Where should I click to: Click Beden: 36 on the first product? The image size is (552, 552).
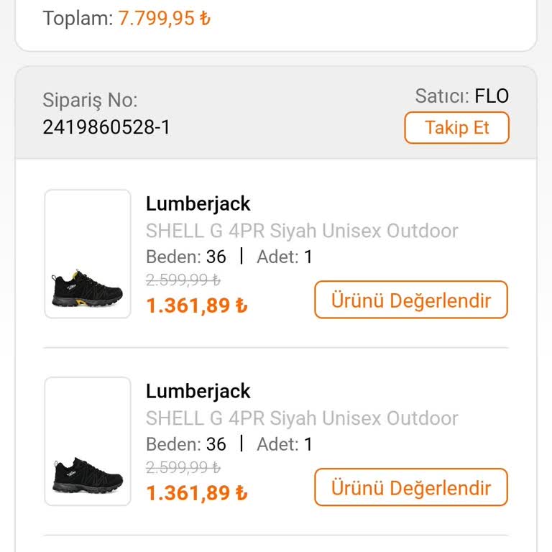coord(186,257)
